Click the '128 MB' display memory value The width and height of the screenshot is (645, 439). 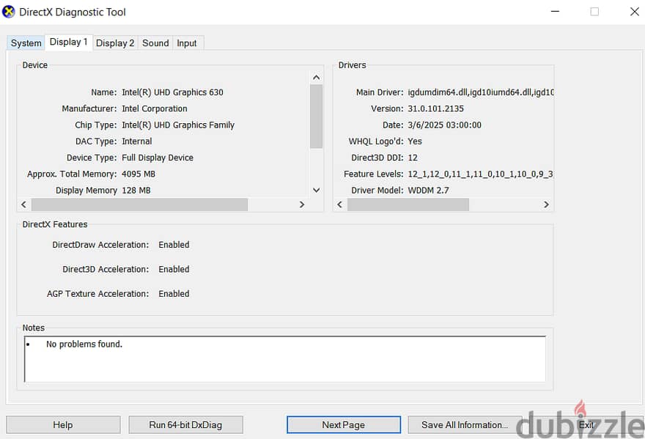point(136,191)
